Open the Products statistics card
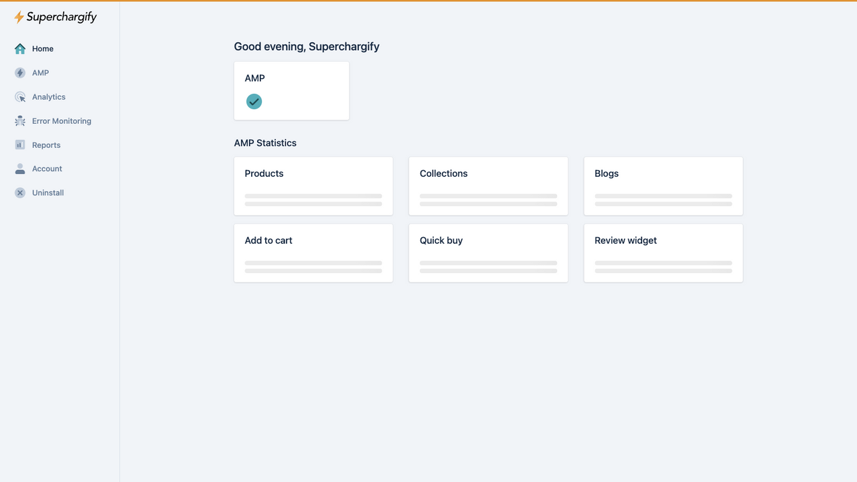857x482 pixels. point(313,186)
